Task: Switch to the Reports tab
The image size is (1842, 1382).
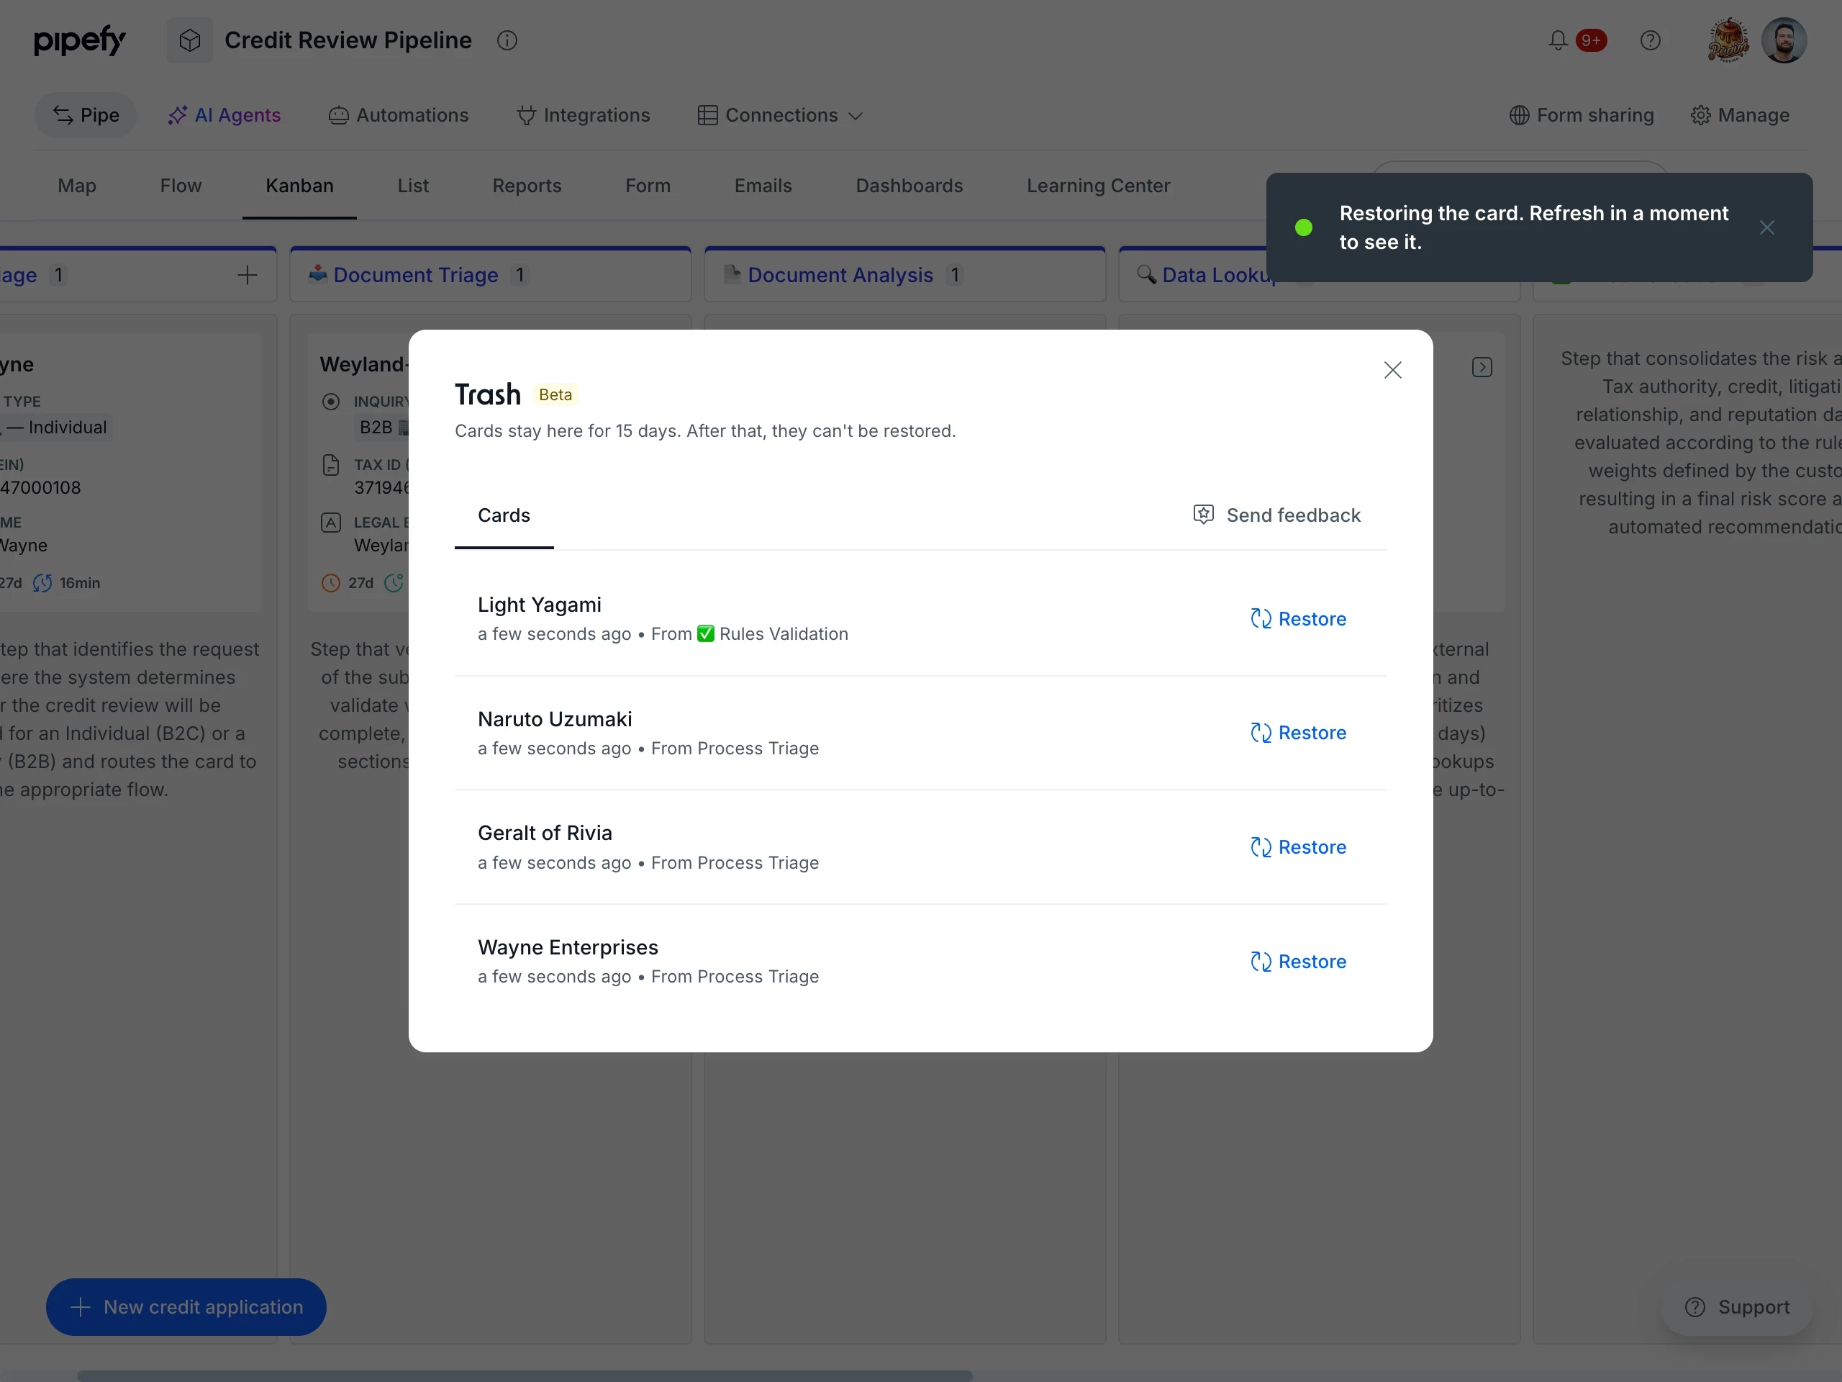Action: 527,186
